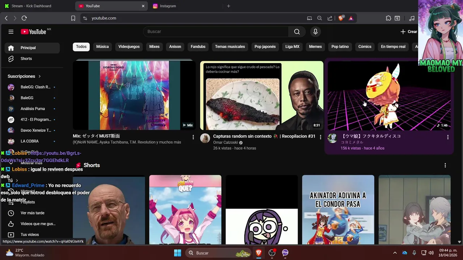Select the Fandubs filter chip

(x=198, y=47)
